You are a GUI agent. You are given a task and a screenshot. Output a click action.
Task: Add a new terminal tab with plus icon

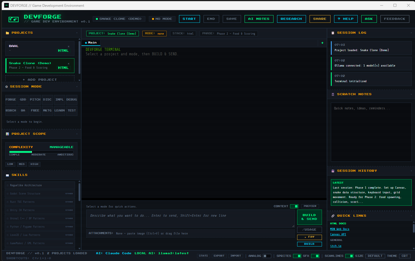click(322, 43)
